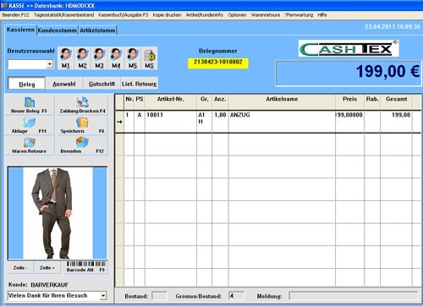Open Warenretoure menu
423x306 pixels.
(x=266, y=15)
